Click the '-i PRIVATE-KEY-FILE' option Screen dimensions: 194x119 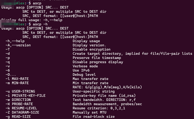click(25, 96)
